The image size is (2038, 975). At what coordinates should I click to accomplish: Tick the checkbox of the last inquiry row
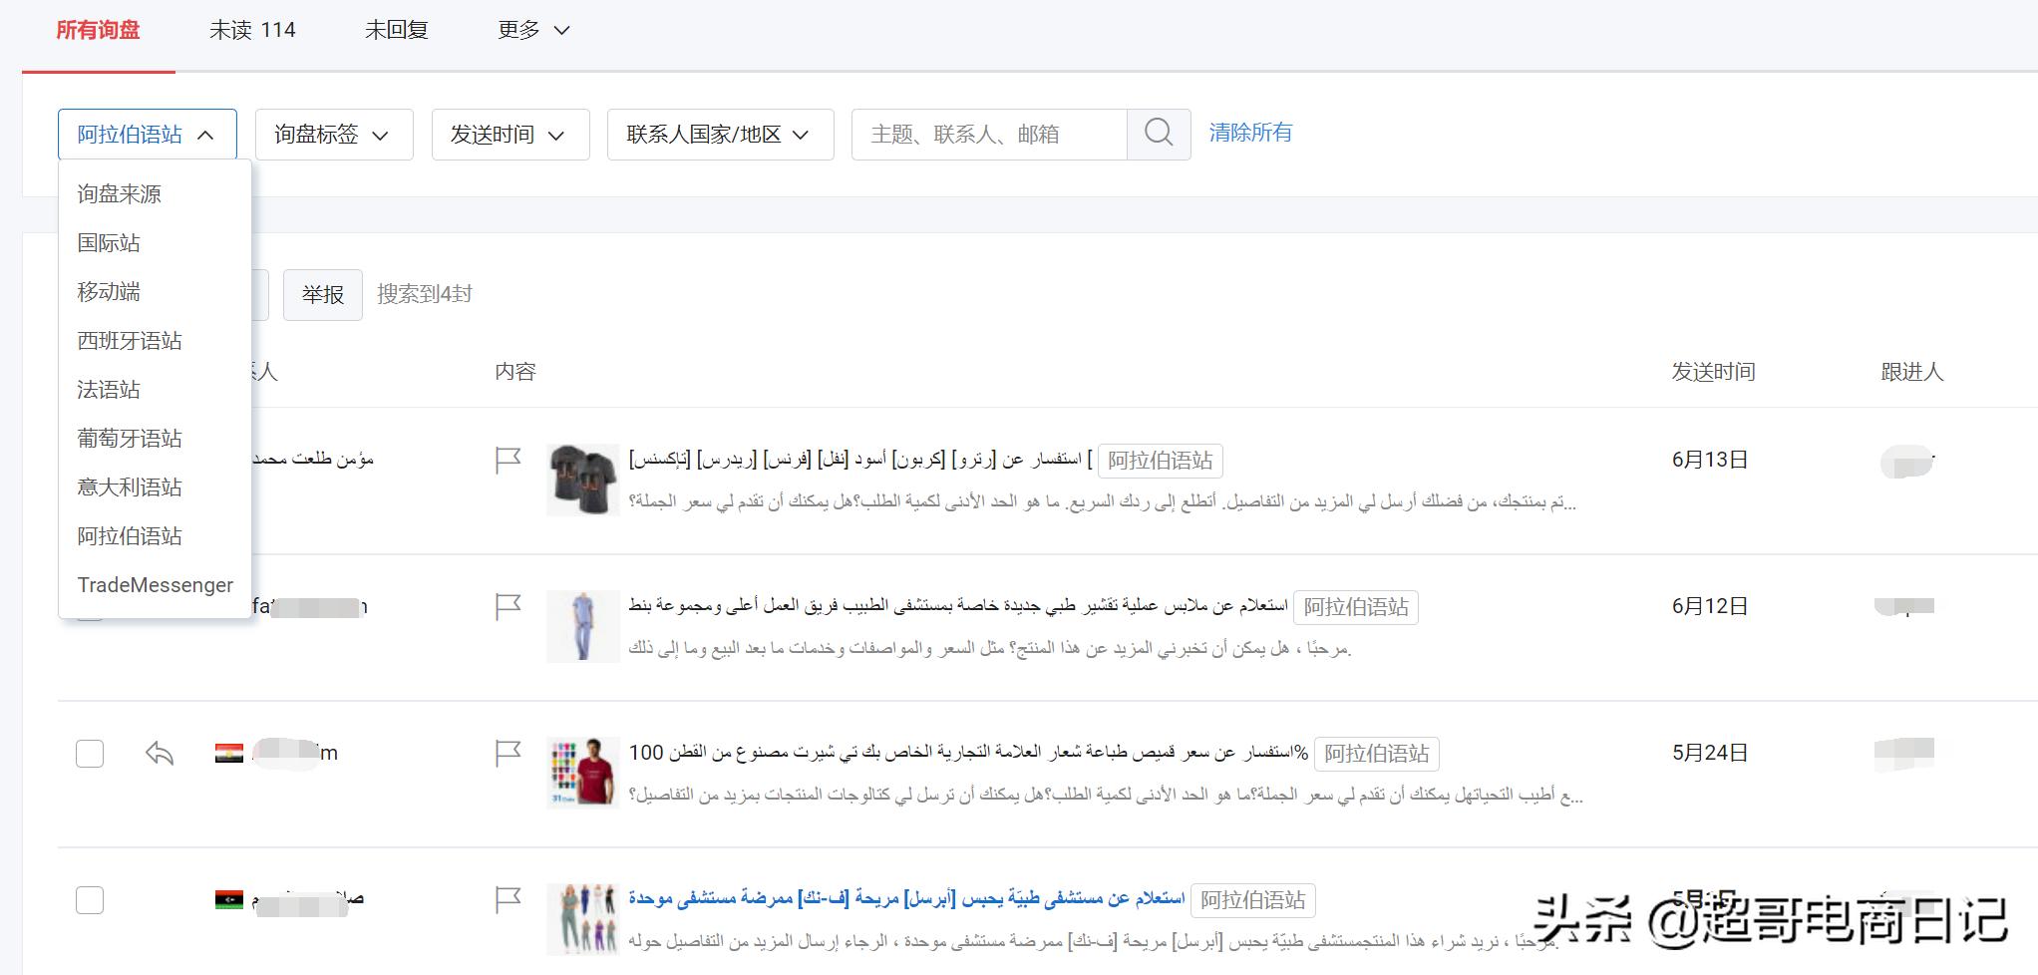pos(90,900)
